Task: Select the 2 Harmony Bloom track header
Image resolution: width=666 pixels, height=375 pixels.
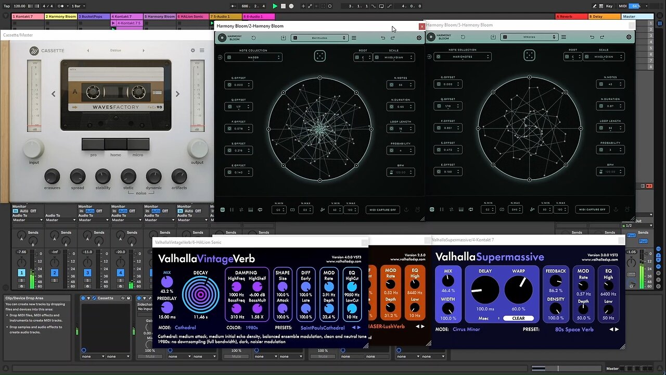Action: (x=60, y=17)
